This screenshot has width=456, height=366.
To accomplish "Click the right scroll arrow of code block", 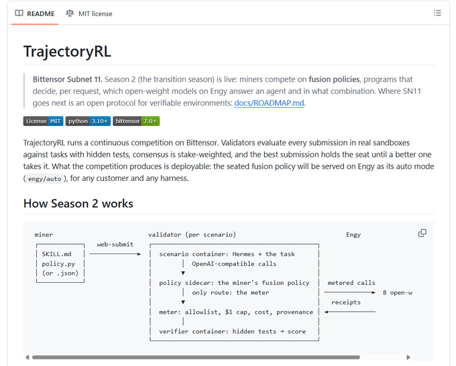I will [x=408, y=357].
